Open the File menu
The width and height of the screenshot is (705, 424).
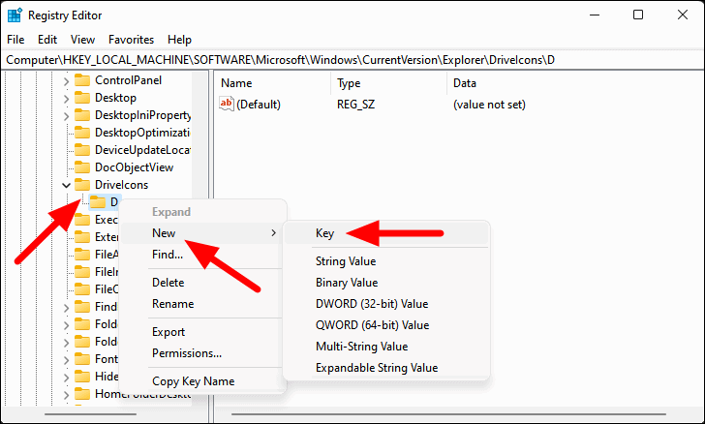15,40
